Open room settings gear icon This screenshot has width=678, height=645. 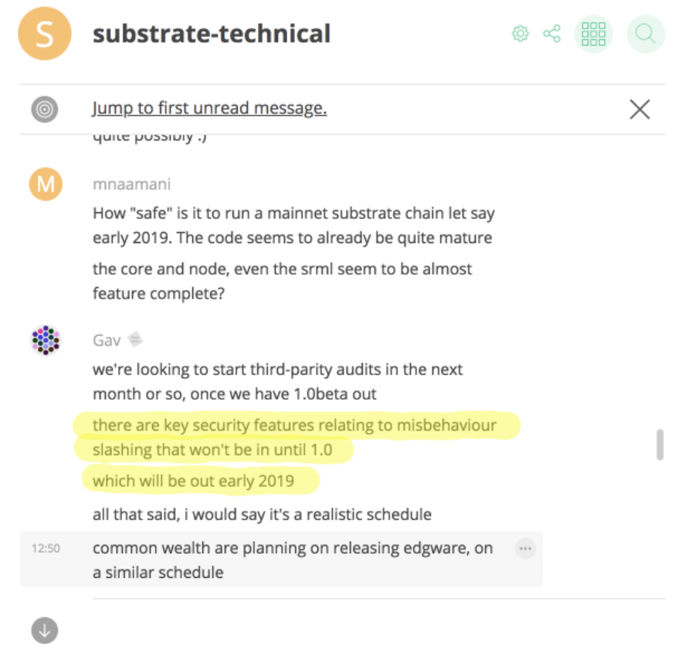[x=520, y=34]
